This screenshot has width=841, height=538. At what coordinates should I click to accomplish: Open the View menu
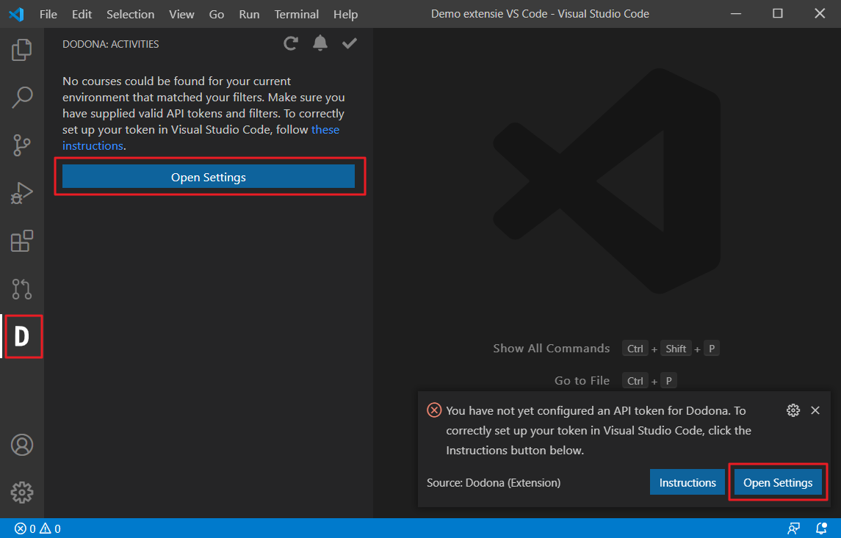tap(182, 15)
